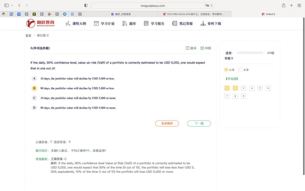Click the 融跃教育 logo
This screenshot has height=191, width=305.
(x=40, y=23)
